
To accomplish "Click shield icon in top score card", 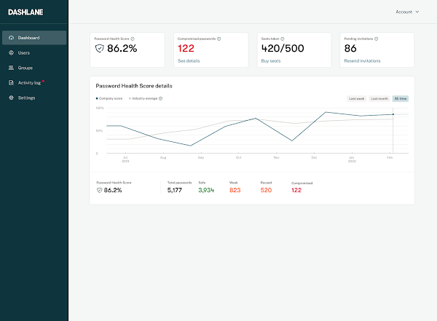I will [100, 49].
